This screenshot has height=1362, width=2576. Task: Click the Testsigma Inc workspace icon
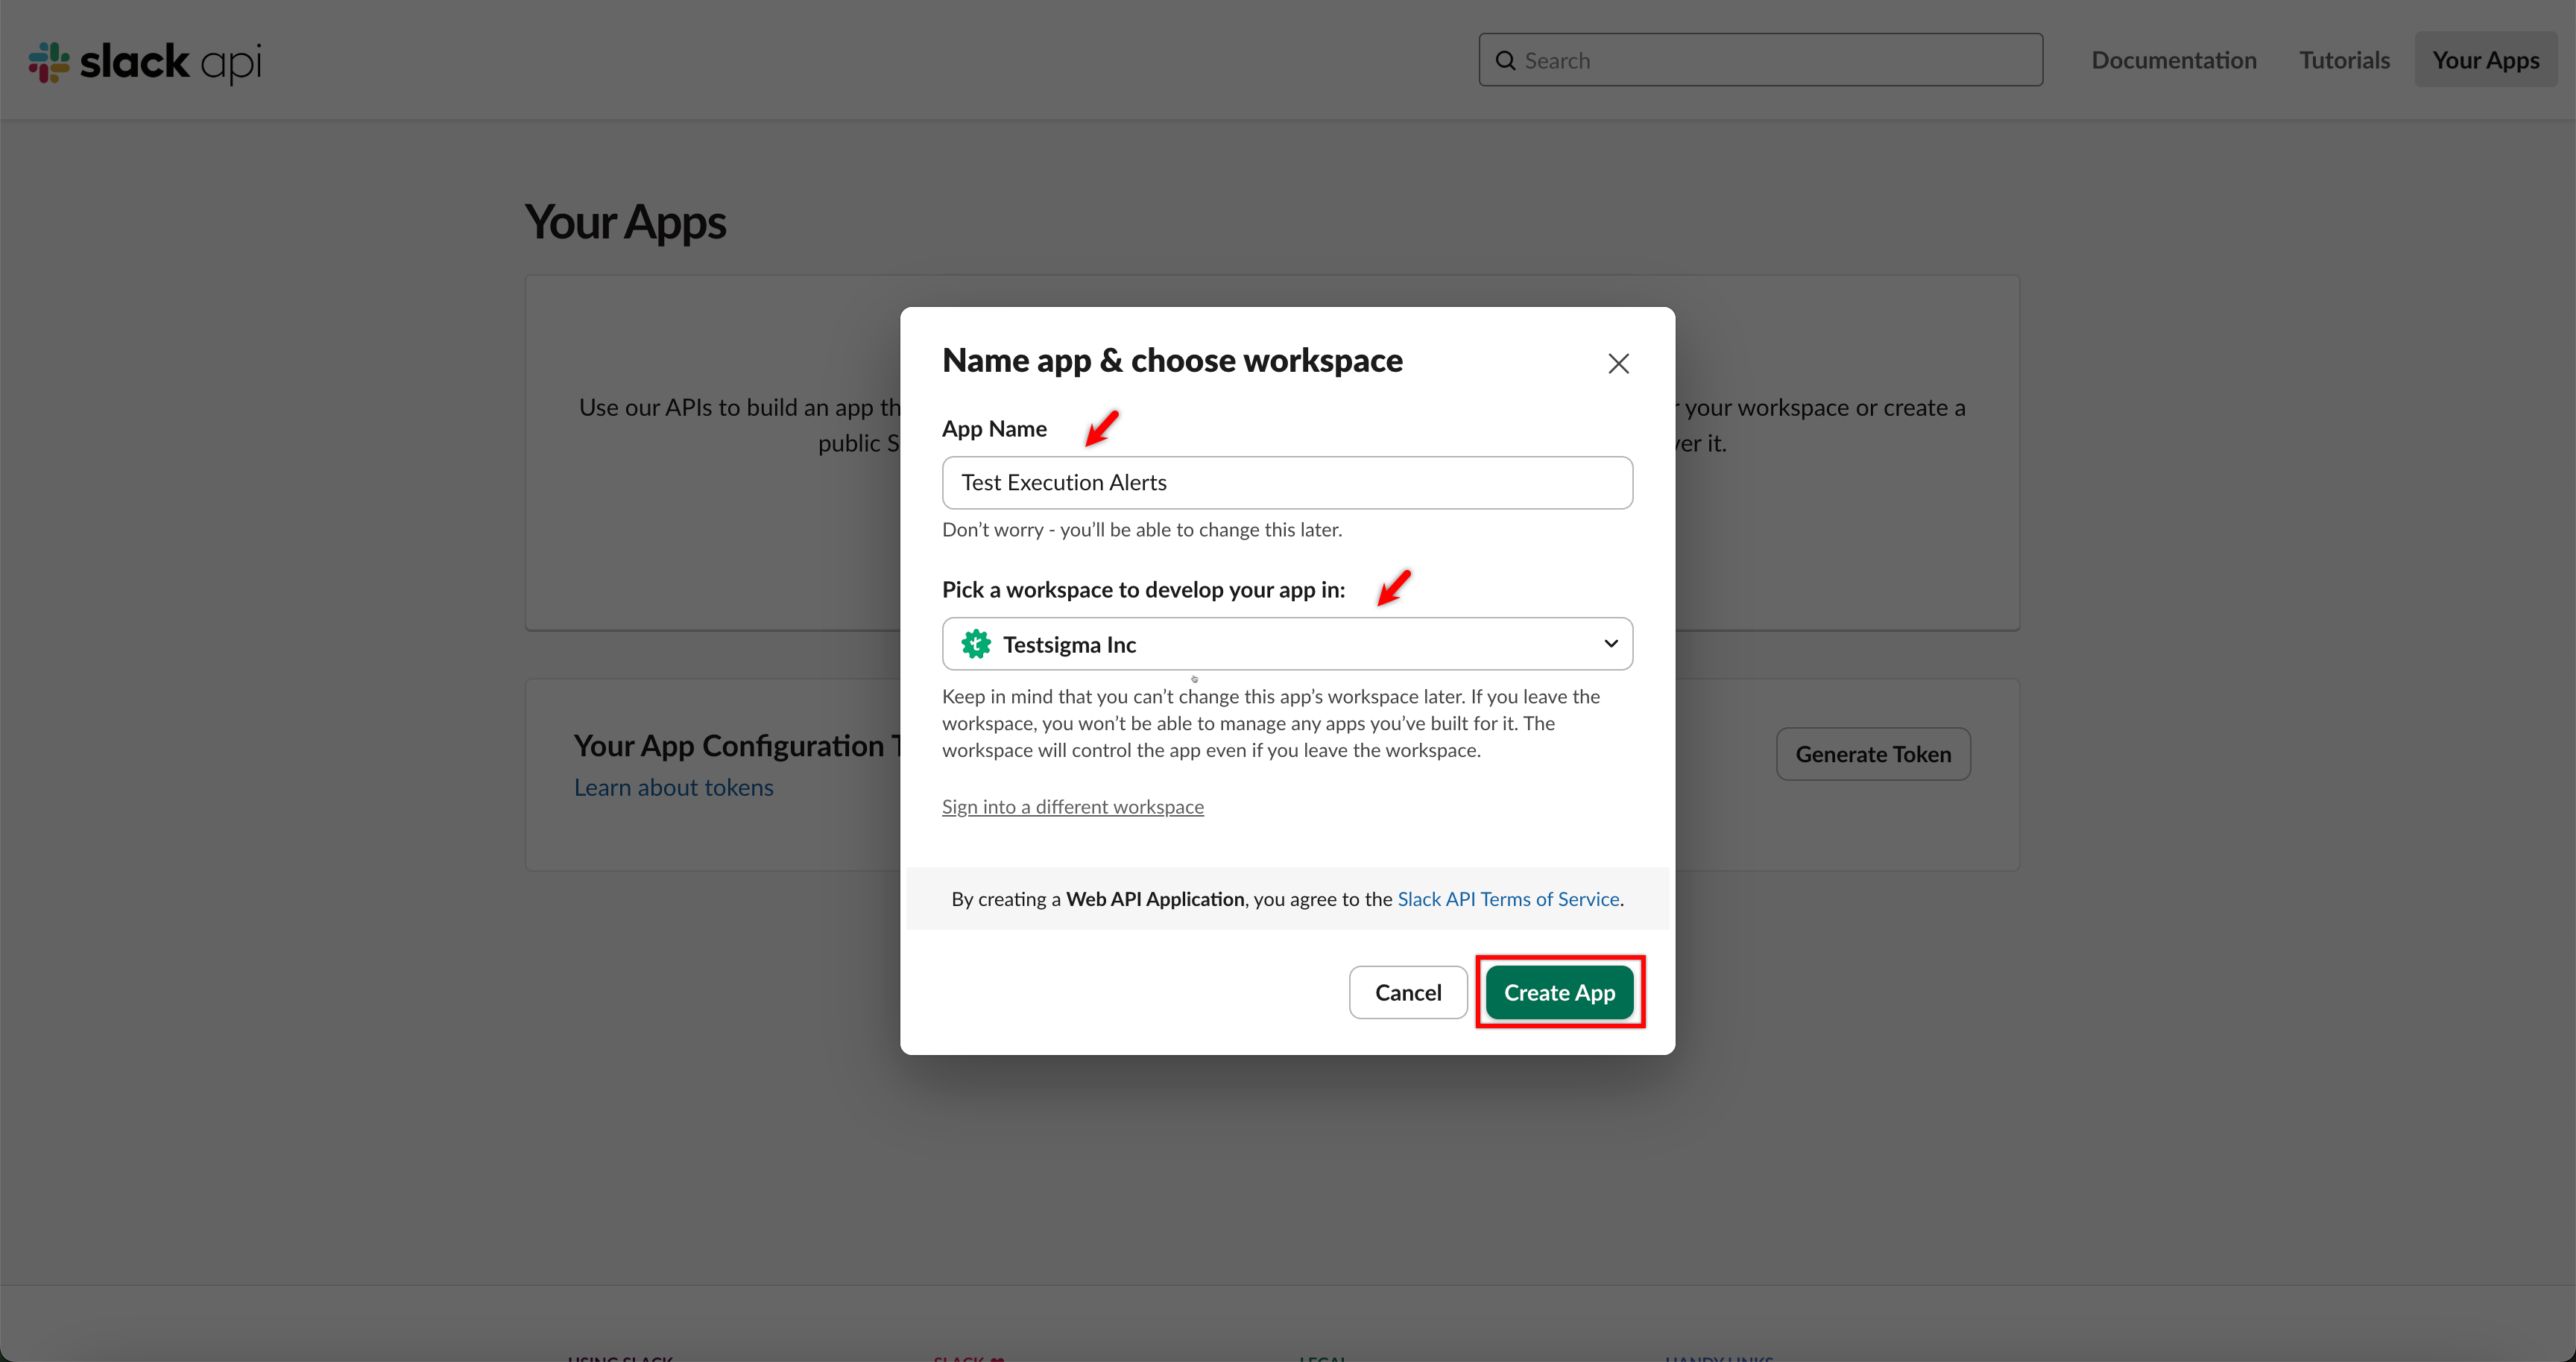tap(975, 644)
